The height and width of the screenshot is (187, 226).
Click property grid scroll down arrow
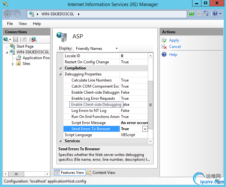[150, 141]
